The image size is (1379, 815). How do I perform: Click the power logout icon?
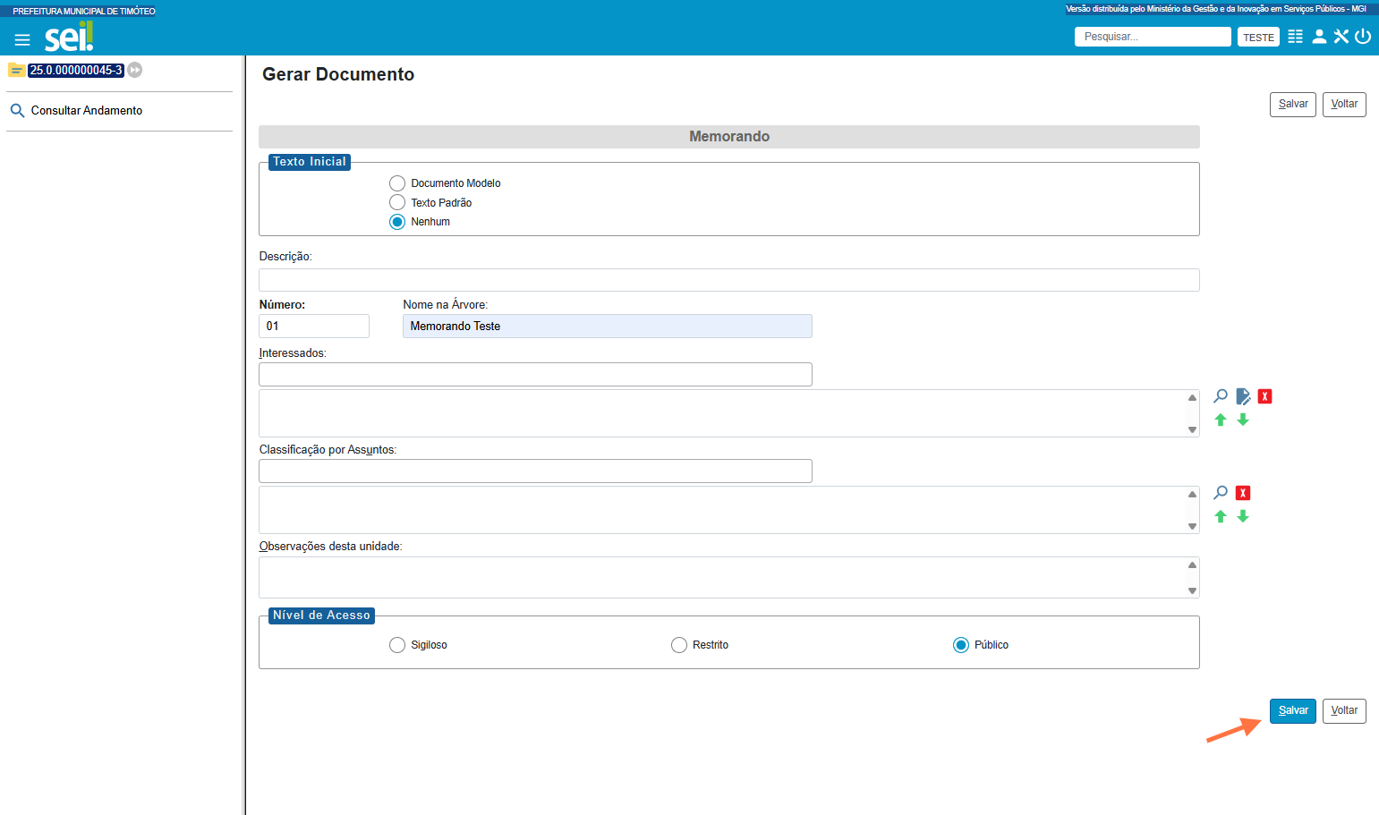click(x=1363, y=37)
